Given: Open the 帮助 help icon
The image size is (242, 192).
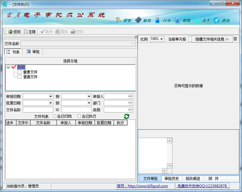Looking at the screenshot, I should pos(177,20).
